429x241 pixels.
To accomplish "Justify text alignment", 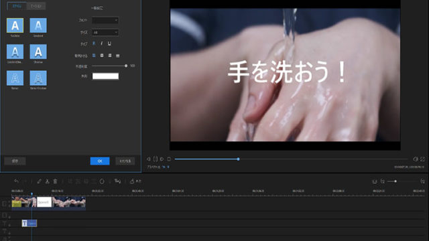I will pos(118,56).
